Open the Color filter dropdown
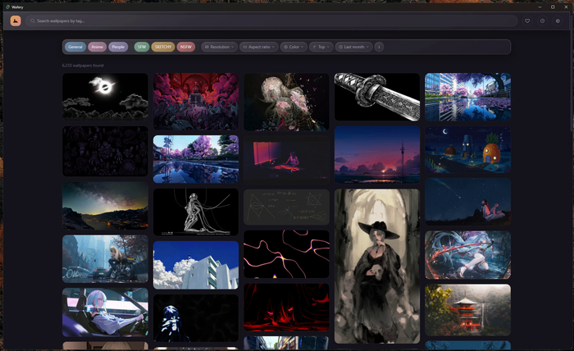 tap(294, 47)
